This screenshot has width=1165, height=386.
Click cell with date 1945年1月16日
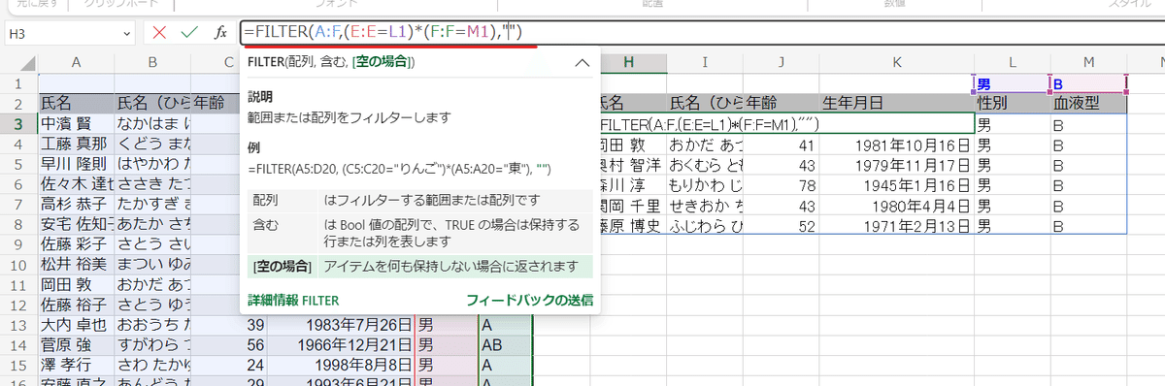coord(896,185)
